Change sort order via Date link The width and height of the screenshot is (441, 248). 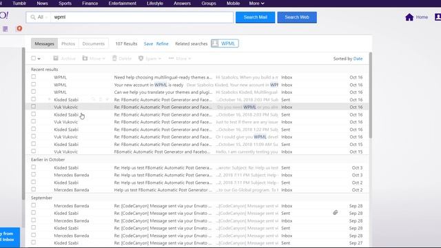pyautogui.click(x=358, y=59)
